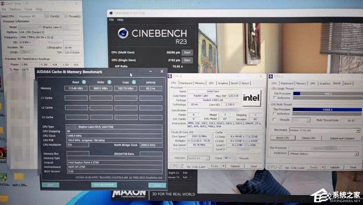Click the 36296 pts multi core score
Viewport: 363px width, 205px height.
[173, 52]
